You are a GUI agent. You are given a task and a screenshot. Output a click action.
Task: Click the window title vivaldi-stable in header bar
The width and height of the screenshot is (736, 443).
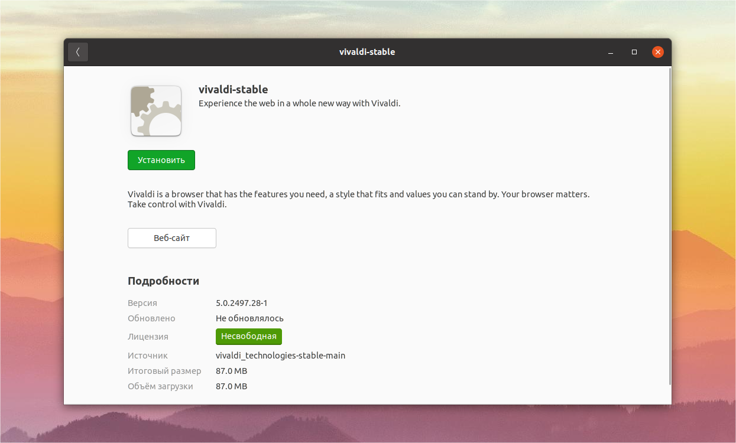[367, 52]
